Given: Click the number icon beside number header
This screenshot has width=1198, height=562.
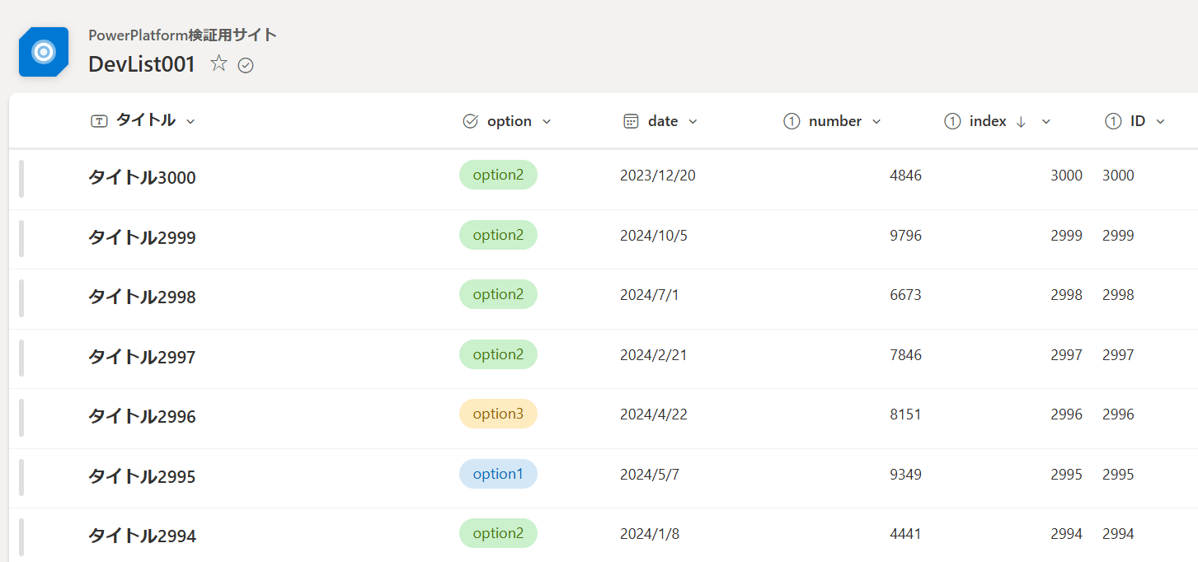Looking at the screenshot, I should point(792,121).
